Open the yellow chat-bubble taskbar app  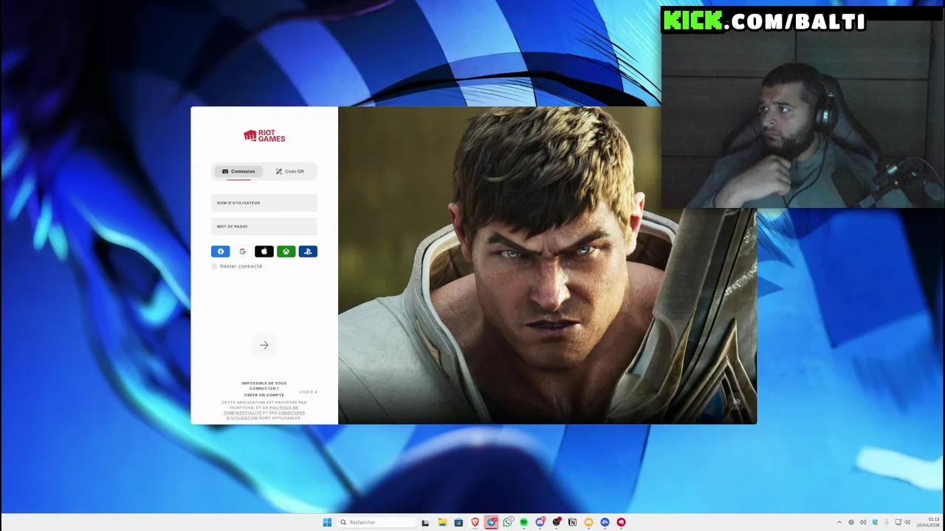pyautogui.click(x=588, y=522)
